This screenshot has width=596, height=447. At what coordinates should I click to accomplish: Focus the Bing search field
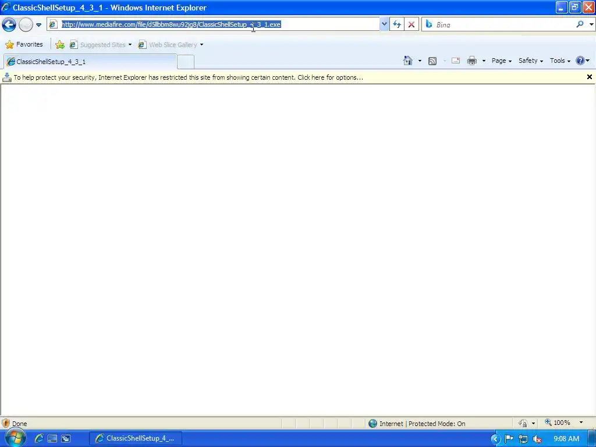(503, 24)
